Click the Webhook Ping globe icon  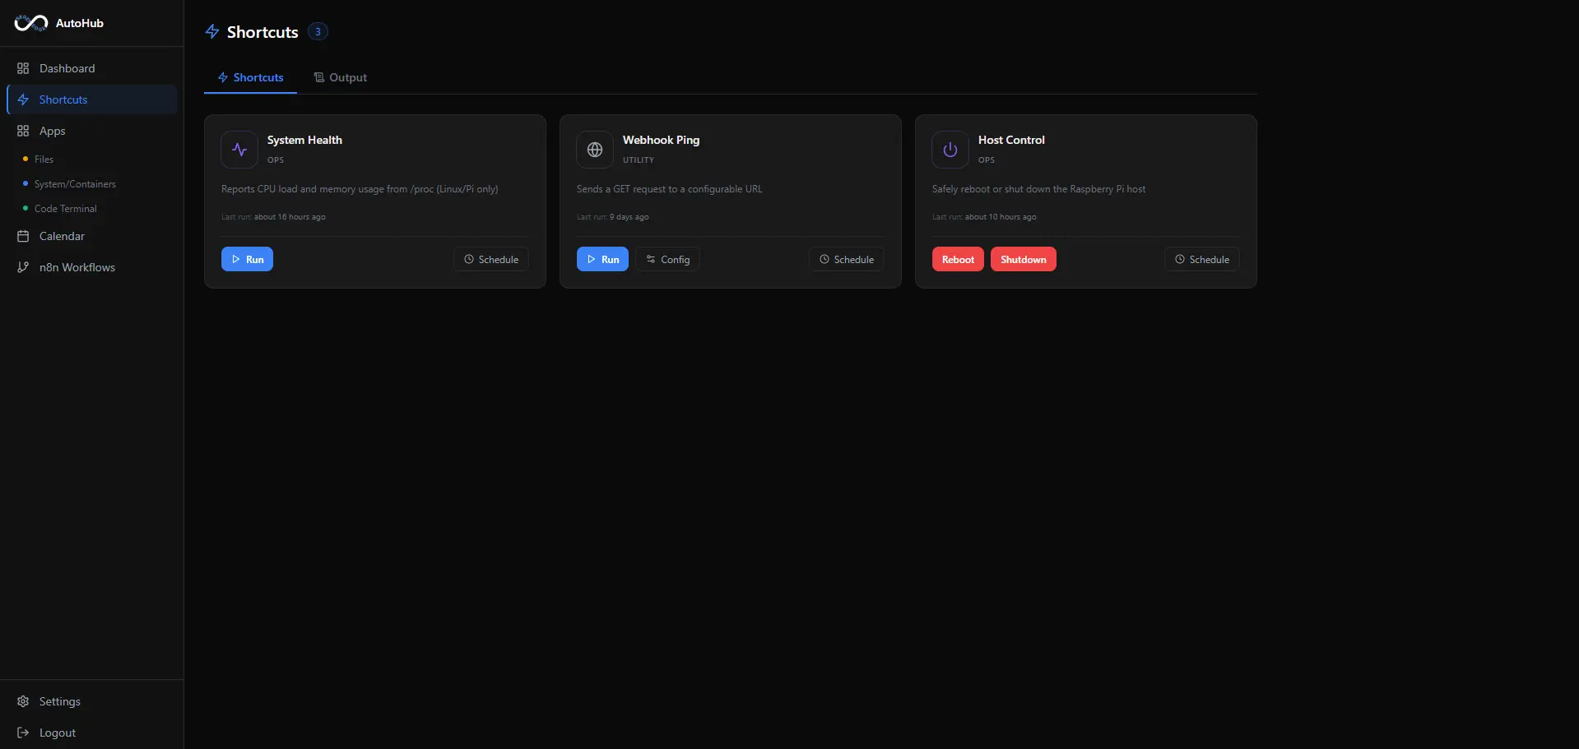(x=595, y=150)
